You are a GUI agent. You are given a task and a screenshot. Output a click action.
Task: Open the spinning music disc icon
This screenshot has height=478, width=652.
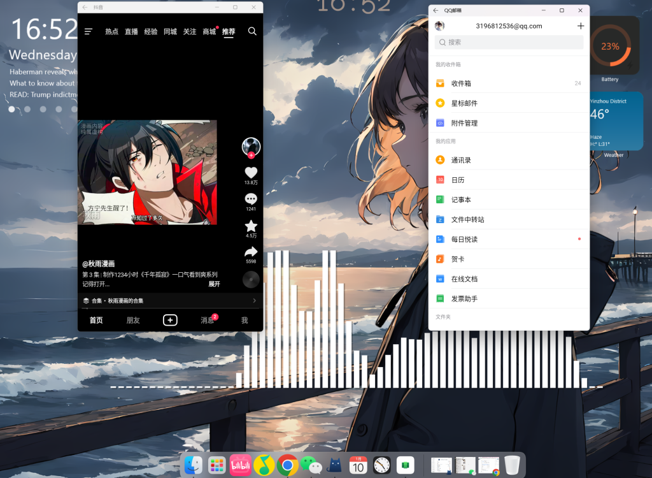pyautogui.click(x=251, y=279)
